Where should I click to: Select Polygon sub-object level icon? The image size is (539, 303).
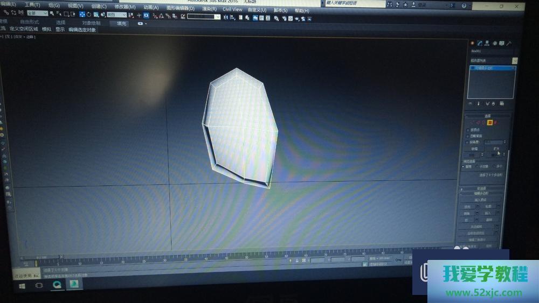coord(489,123)
